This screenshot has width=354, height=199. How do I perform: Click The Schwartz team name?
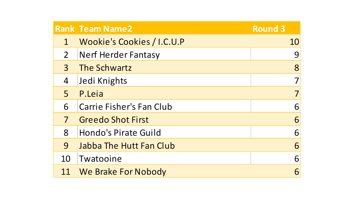[105, 68]
